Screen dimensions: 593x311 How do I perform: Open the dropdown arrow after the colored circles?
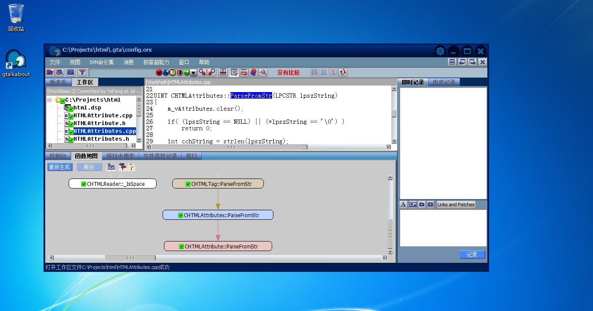(193, 73)
